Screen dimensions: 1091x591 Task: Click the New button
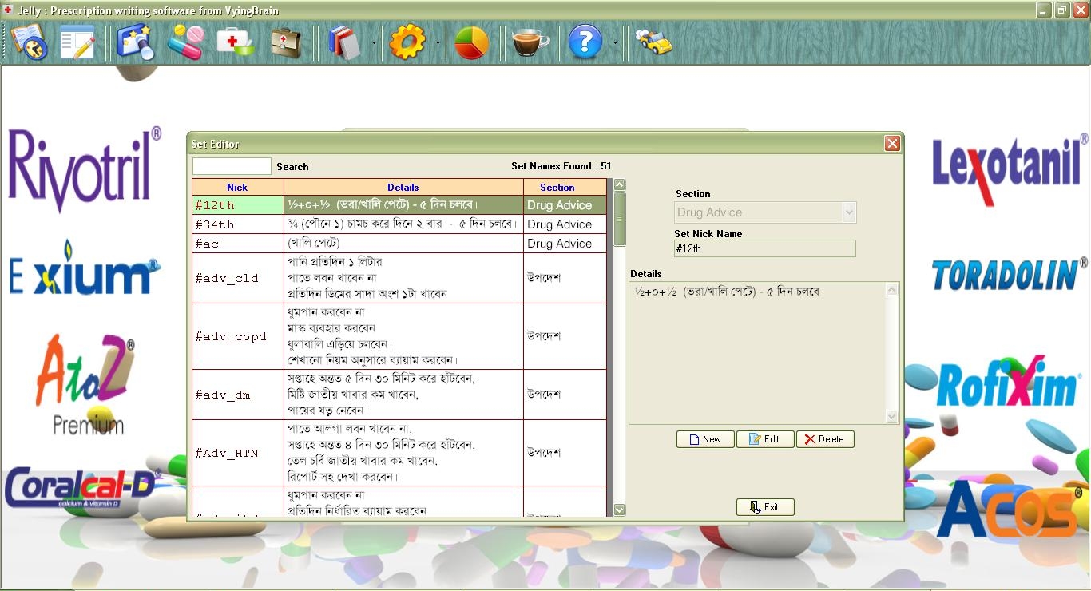705,439
